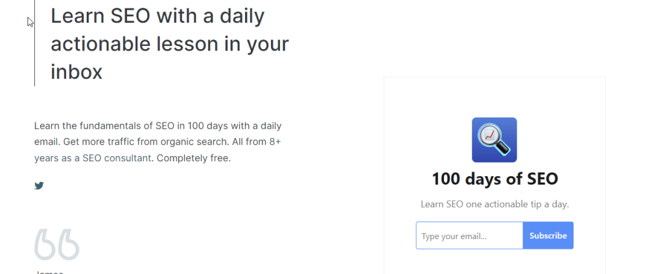Open the Twitter bird icon link
Image resolution: width=663 pixels, height=274 pixels.
click(x=39, y=186)
